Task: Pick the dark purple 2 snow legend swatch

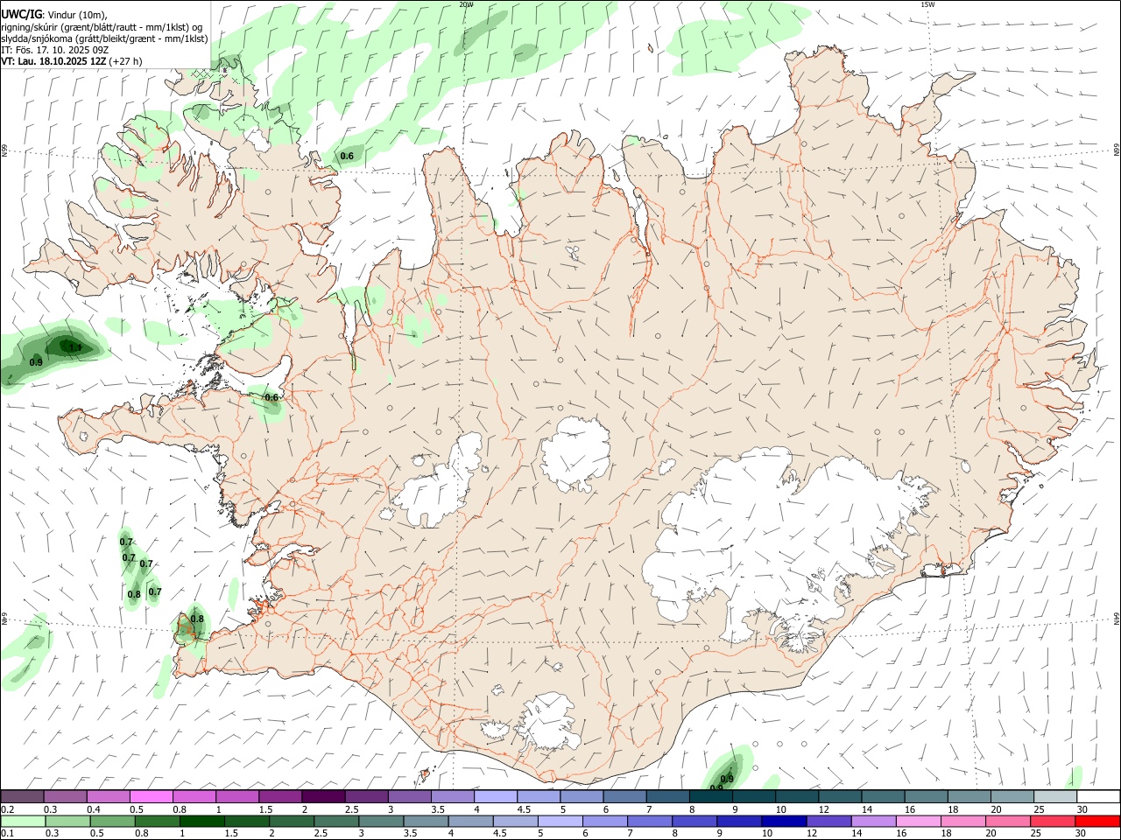Action: point(323,796)
